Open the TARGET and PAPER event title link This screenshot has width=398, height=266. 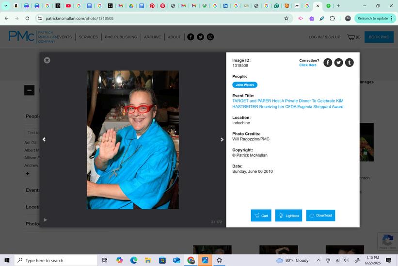click(288, 104)
